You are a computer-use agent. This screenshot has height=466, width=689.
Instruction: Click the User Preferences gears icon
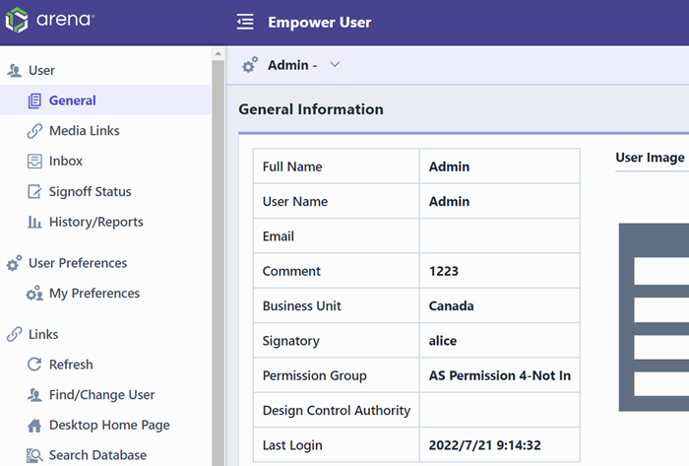(x=14, y=263)
